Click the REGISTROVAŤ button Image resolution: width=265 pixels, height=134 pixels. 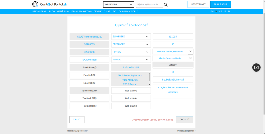[x=198, y=4]
